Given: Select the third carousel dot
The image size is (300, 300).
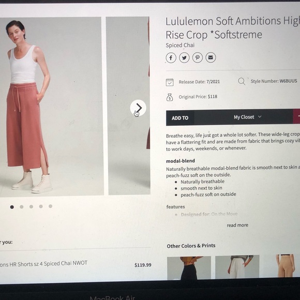Looking at the screenshot, I should point(31,206).
